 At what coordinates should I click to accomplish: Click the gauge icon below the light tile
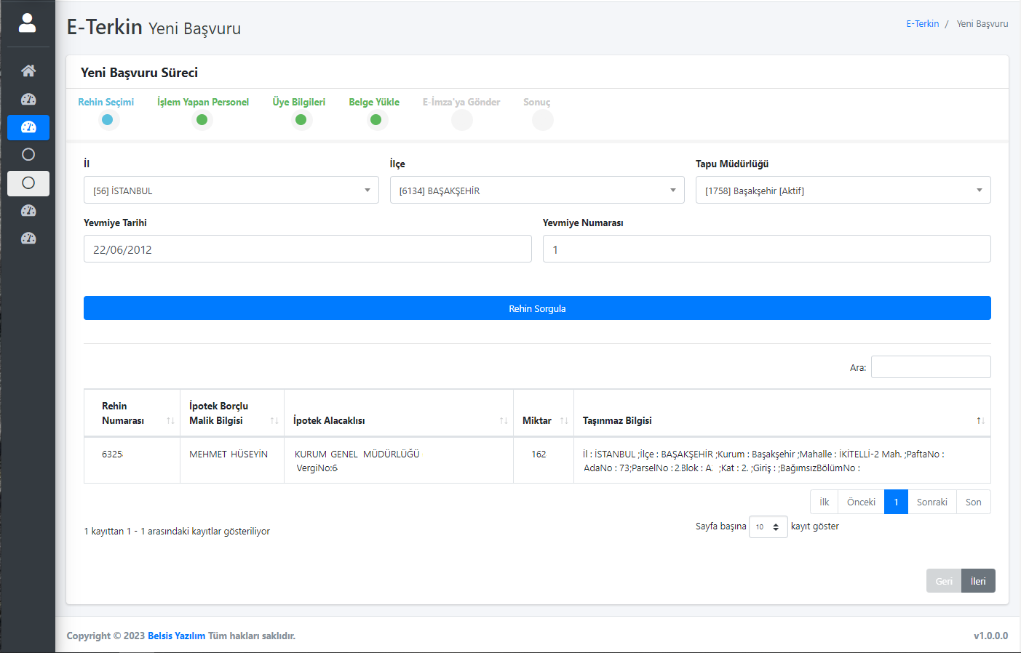(x=28, y=211)
